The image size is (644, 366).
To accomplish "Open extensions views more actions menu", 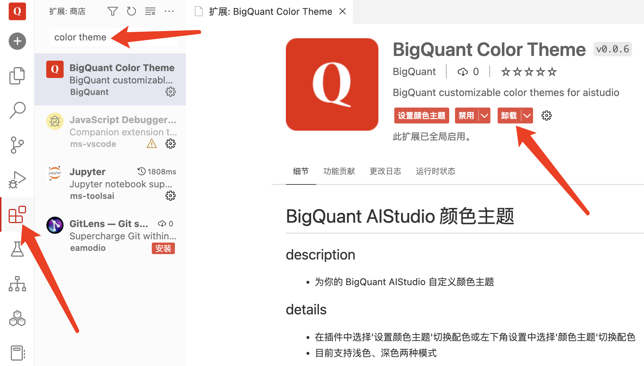I will [169, 12].
